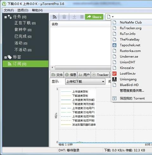
Task: Select 做种中 (0) in sidebar
Action: point(23,30)
